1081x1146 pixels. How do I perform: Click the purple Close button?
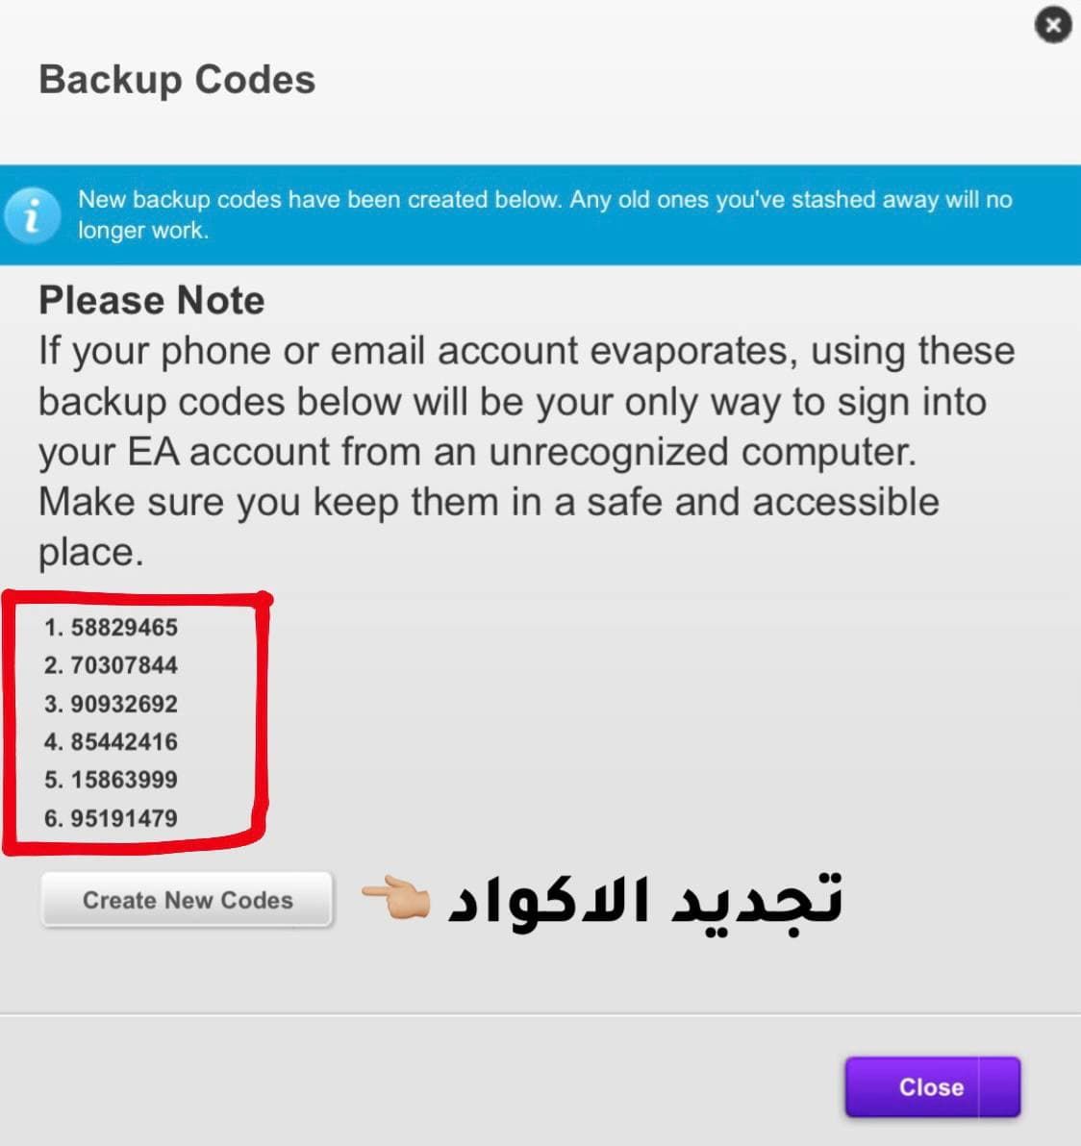pyautogui.click(x=931, y=1087)
